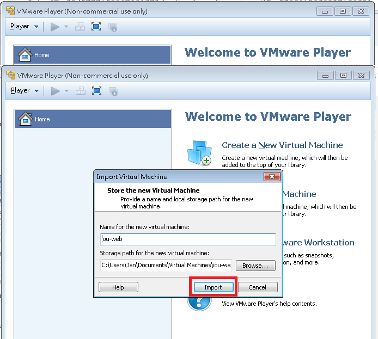Click Cancel in Import Virtual Machine dialog
This screenshot has width=378, height=339.
[258, 287]
